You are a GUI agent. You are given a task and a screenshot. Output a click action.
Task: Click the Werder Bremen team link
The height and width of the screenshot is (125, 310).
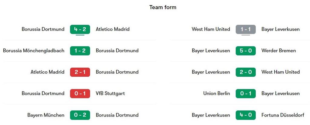point(279,51)
